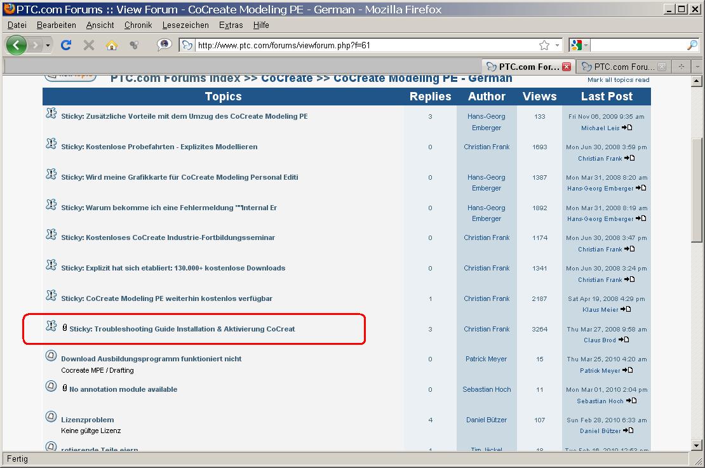View author Sebastian Hoch's profile in Author column
705x468 pixels.
coord(487,389)
